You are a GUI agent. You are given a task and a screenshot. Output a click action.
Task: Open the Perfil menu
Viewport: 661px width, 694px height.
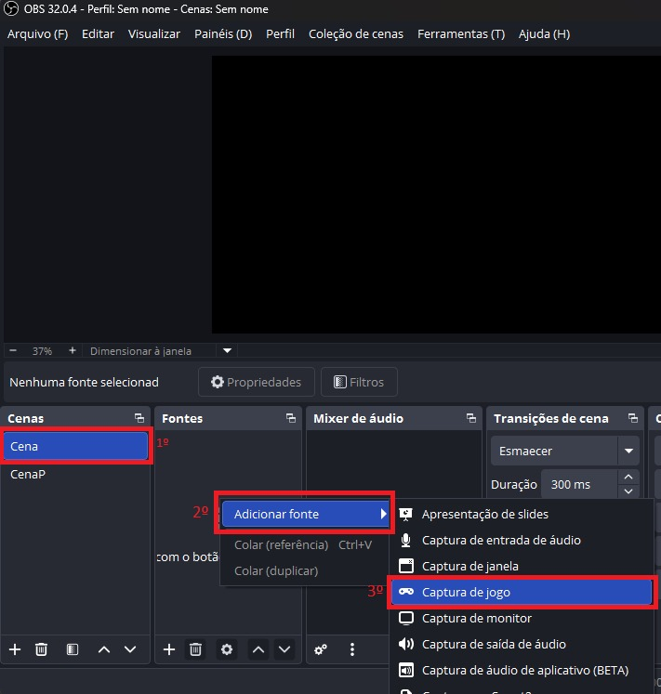tap(280, 34)
